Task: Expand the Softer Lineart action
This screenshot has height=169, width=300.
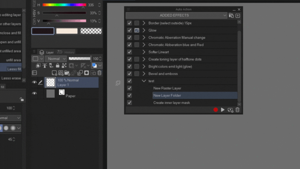Action: coord(144,52)
